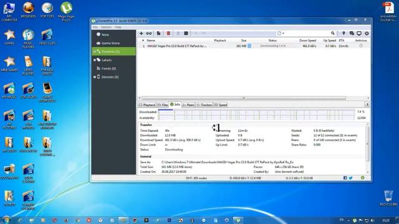Expand the Devices tree node
The image size is (399, 224).
coord(94,77)
